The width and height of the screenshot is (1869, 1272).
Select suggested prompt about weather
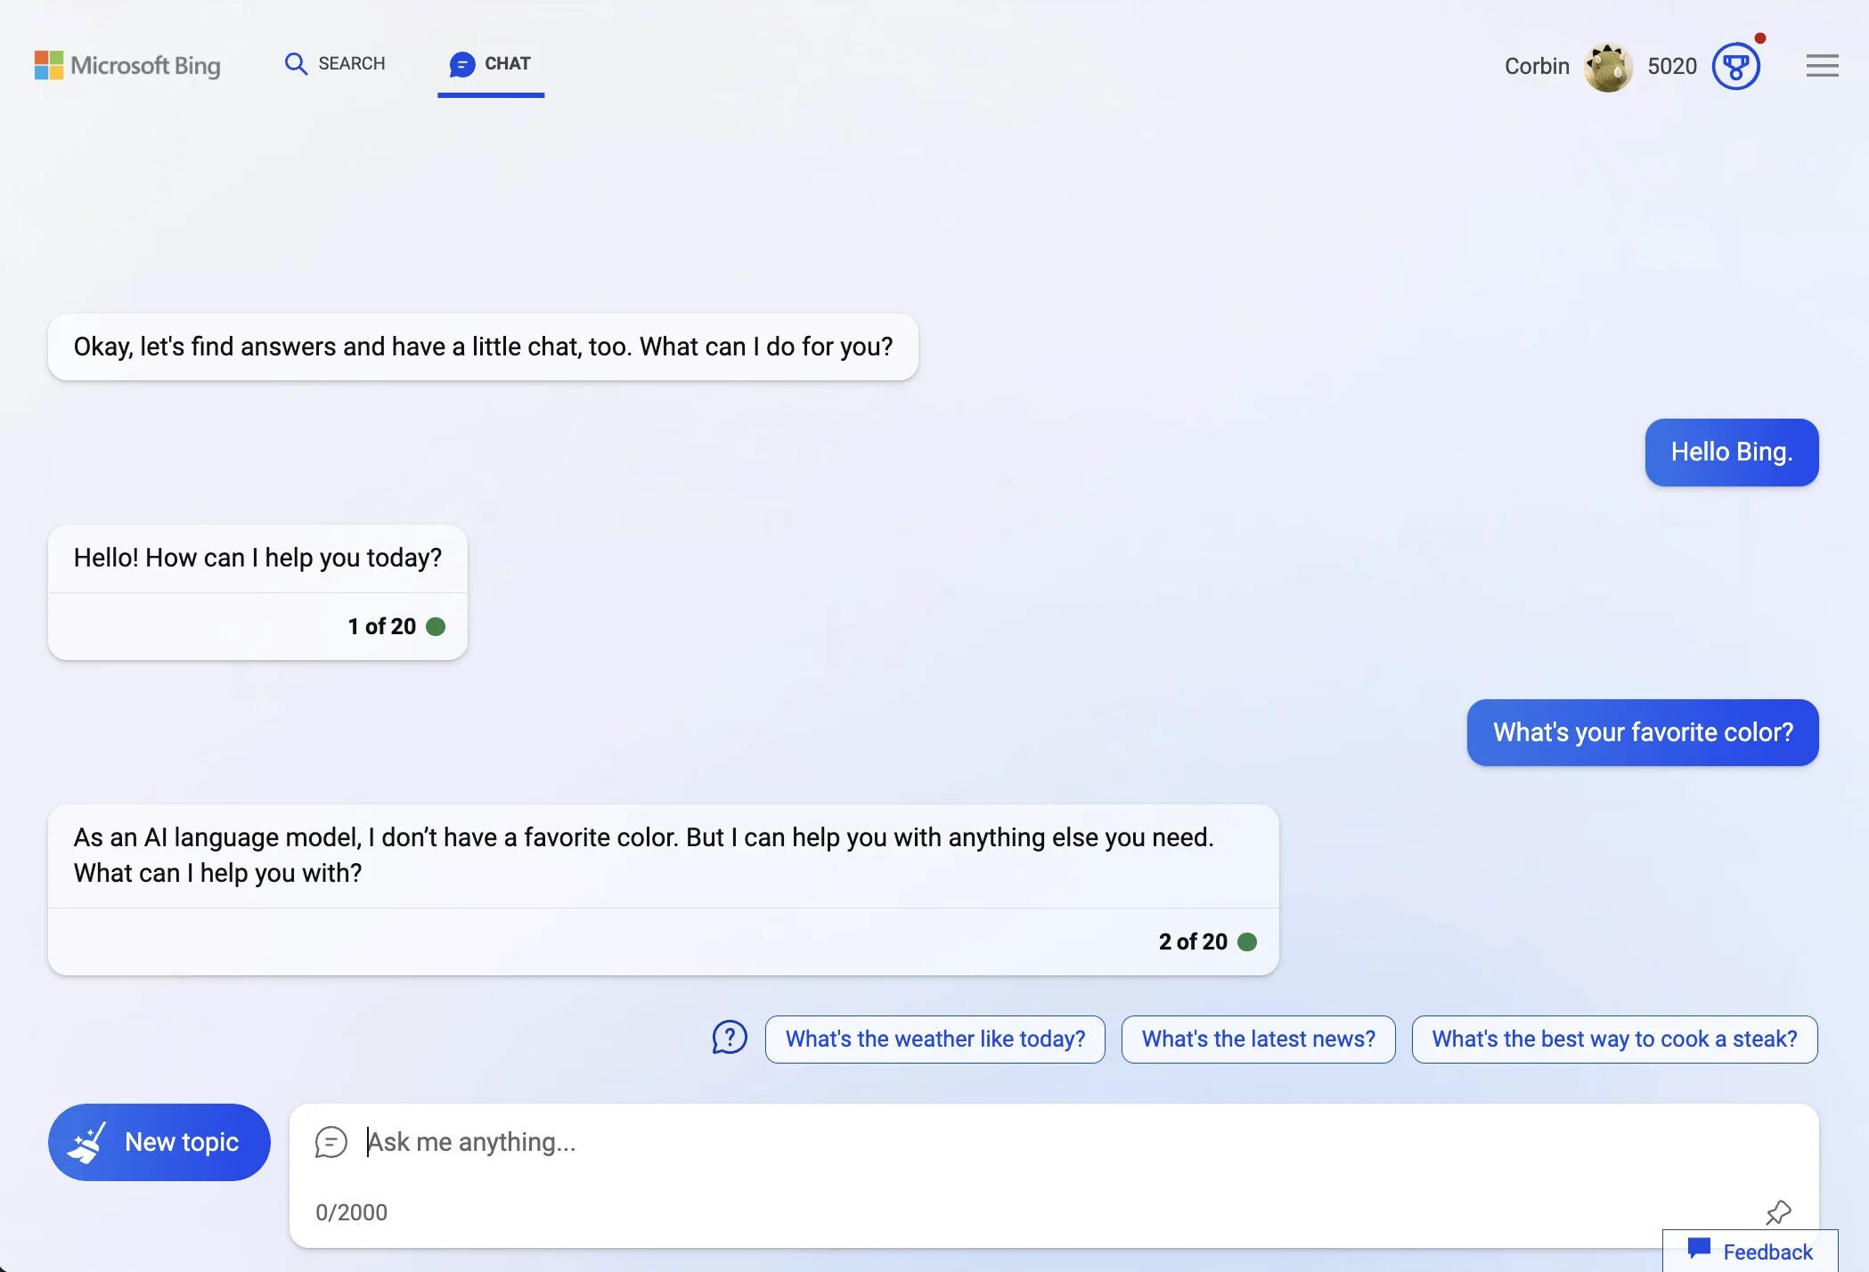(935, 1040)
